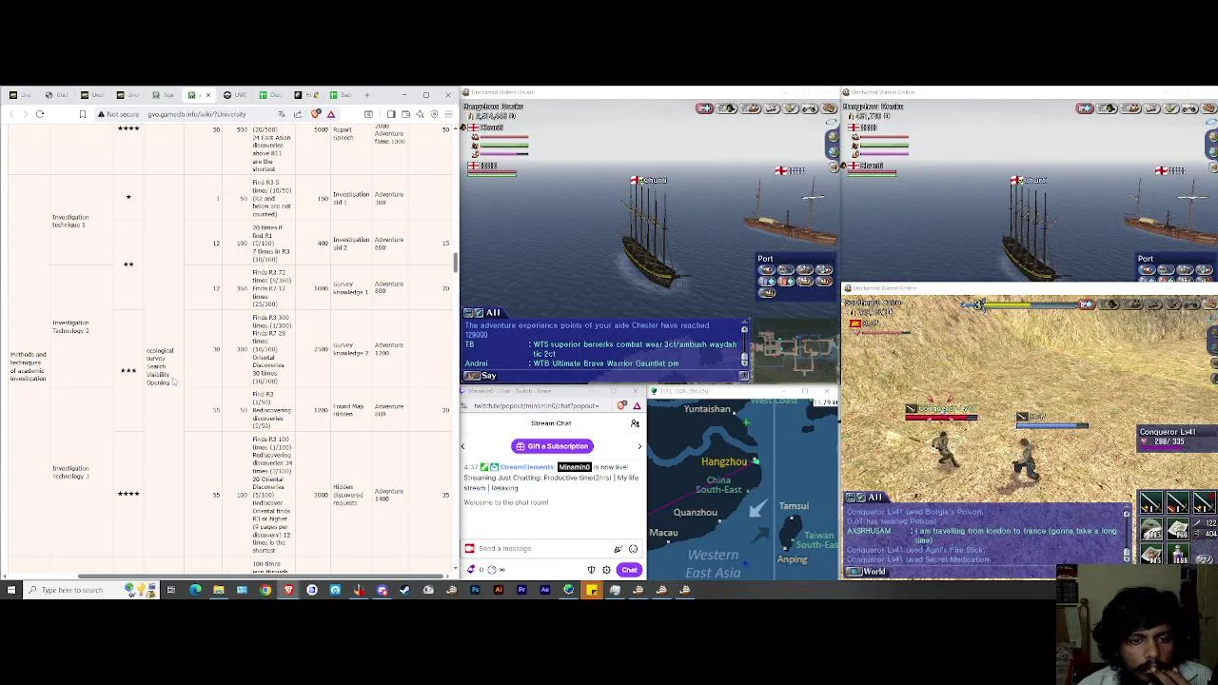
Task: Click Tamsui label on the map
Action: 794,506
